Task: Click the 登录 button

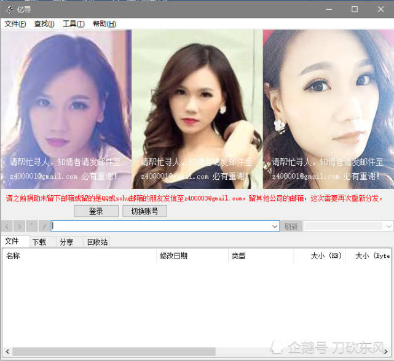Action: click(97, 211)
